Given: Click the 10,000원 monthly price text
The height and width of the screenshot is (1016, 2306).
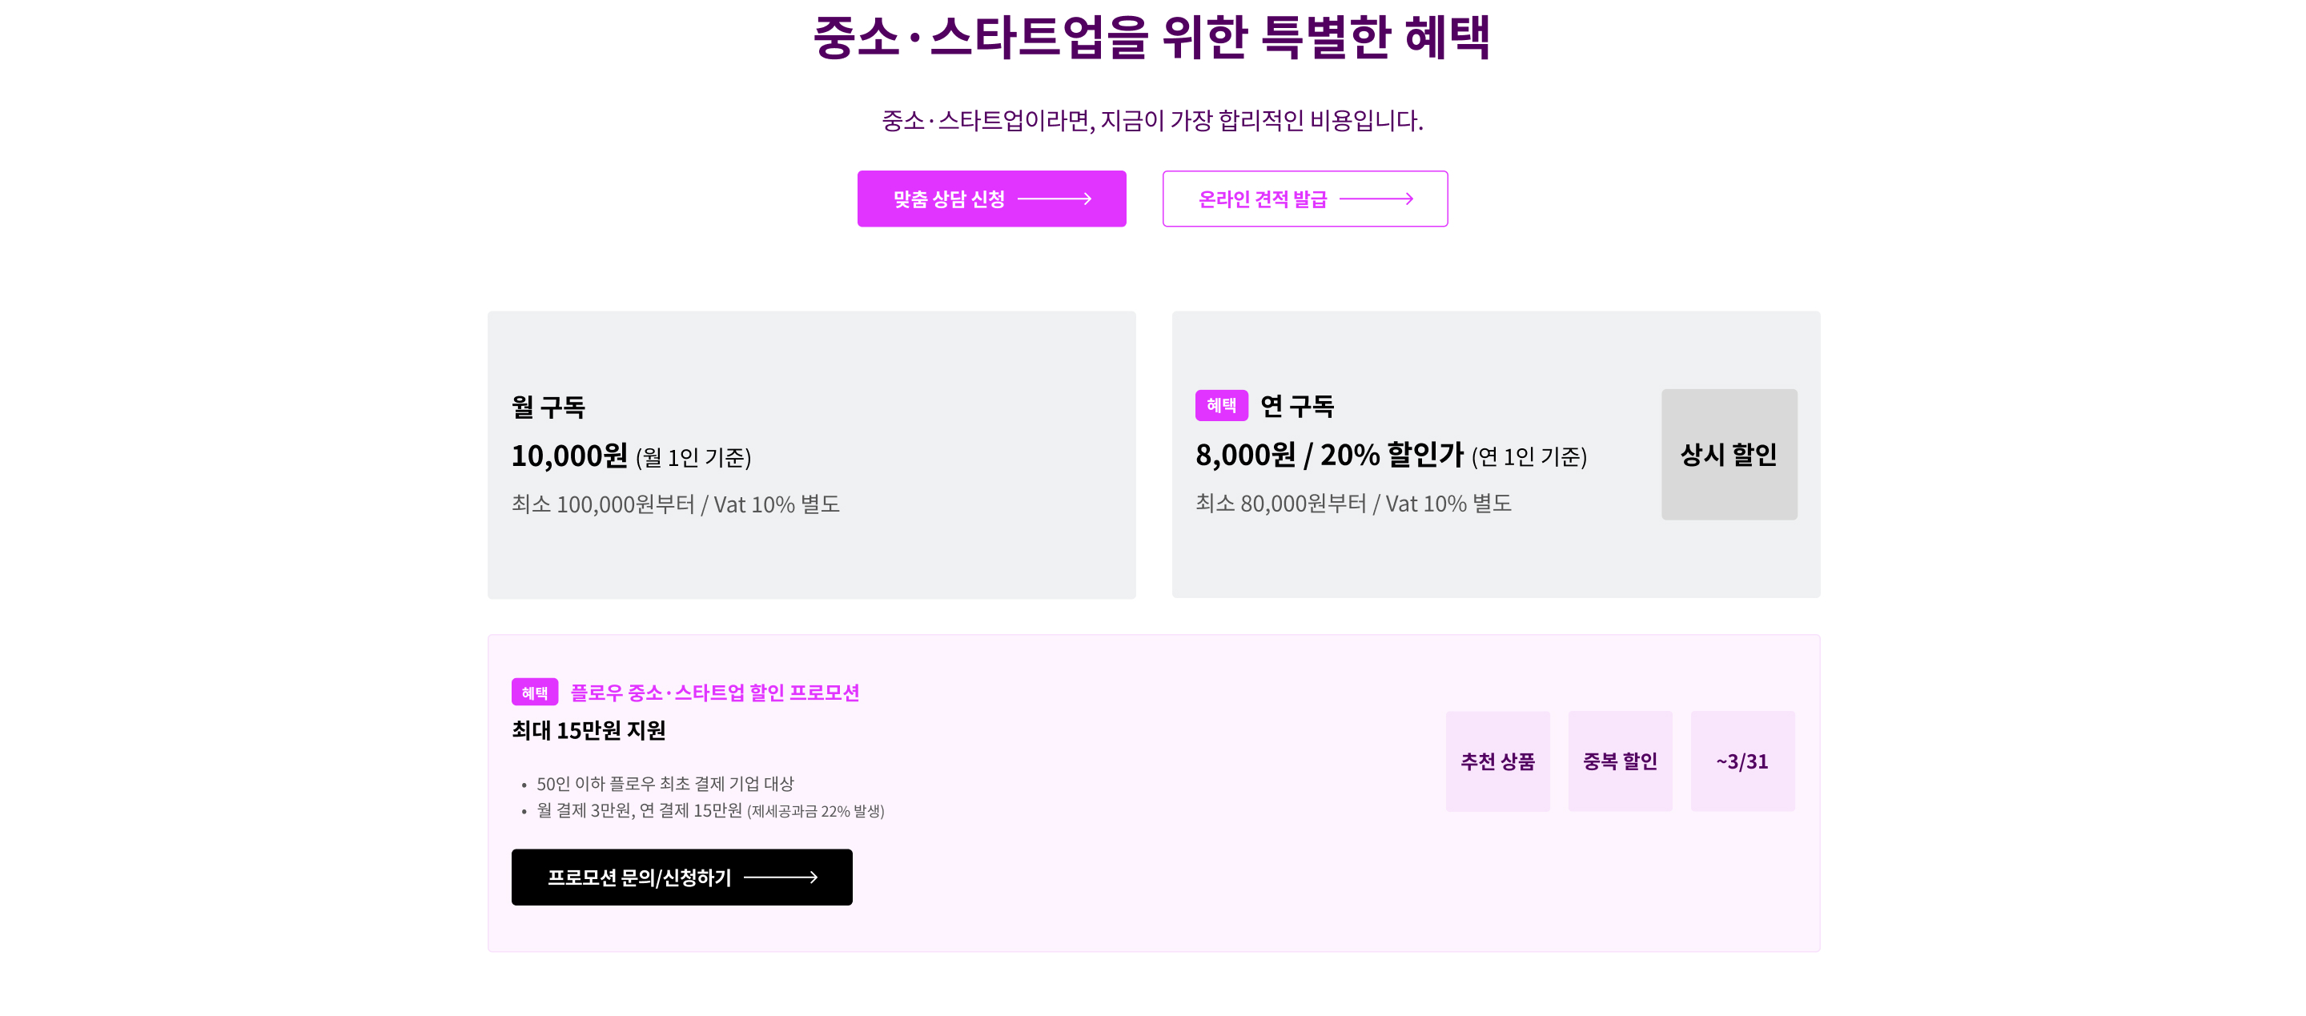Looking at the screenshot, I should point(569,456).
